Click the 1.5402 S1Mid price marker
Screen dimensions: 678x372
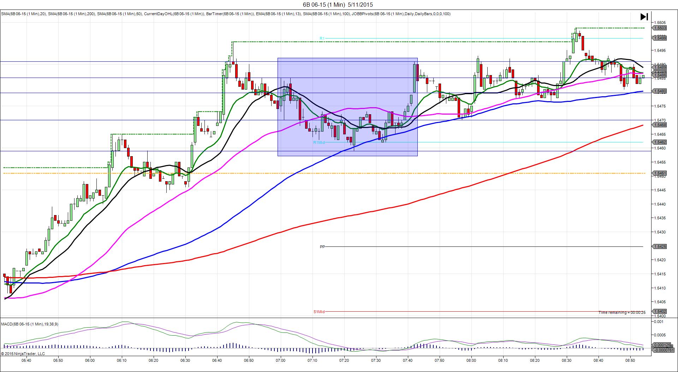tap(660, 311)
